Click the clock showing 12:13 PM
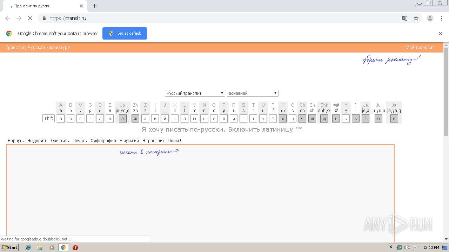 (x=431, y=247)
